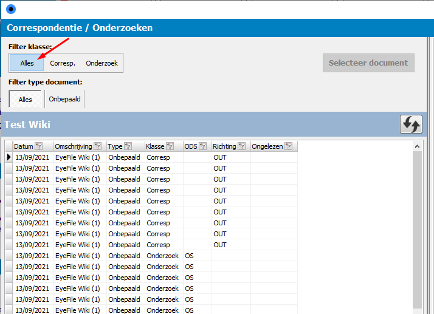
Task: Click the row selector with the black arrow
Action: coord(9,157)
